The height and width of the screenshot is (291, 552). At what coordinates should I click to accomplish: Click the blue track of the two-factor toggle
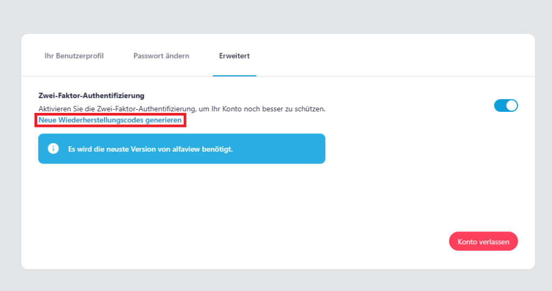pyautogui.click(x=500, y=105)
